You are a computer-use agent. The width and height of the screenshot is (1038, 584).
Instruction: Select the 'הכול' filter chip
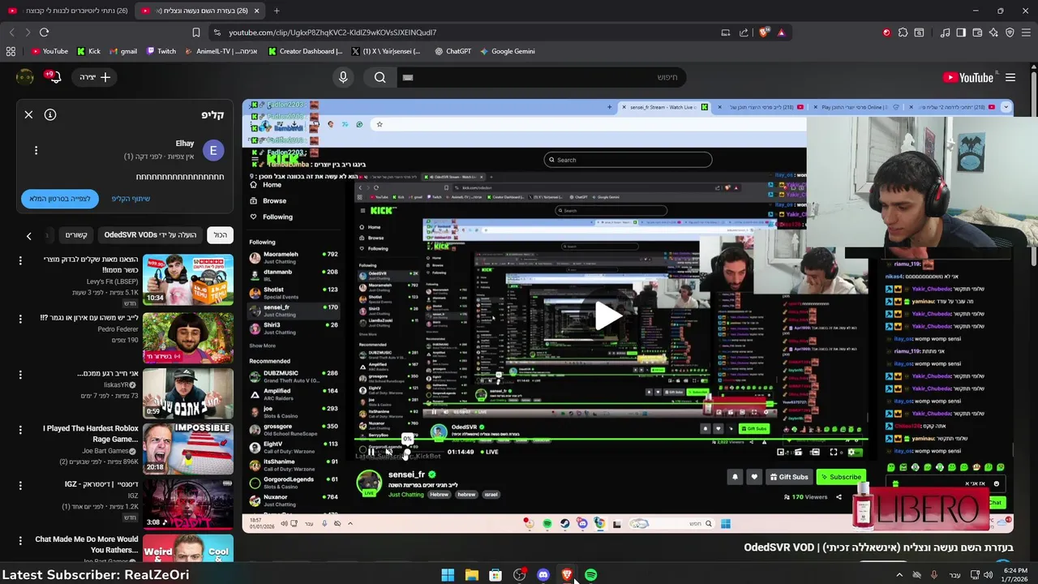click(x=221, y=235)
